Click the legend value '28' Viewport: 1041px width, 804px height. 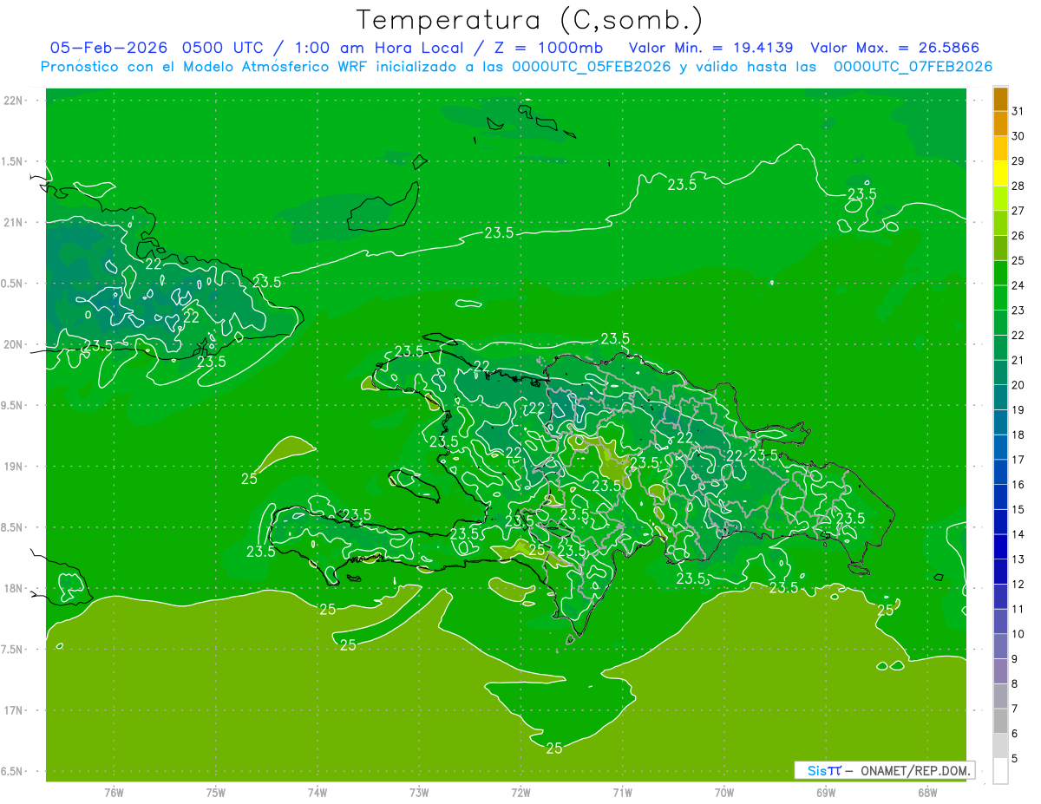coord(1018,186)
